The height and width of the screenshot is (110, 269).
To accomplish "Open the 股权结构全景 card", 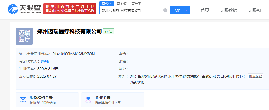I will tap(47, 100).
